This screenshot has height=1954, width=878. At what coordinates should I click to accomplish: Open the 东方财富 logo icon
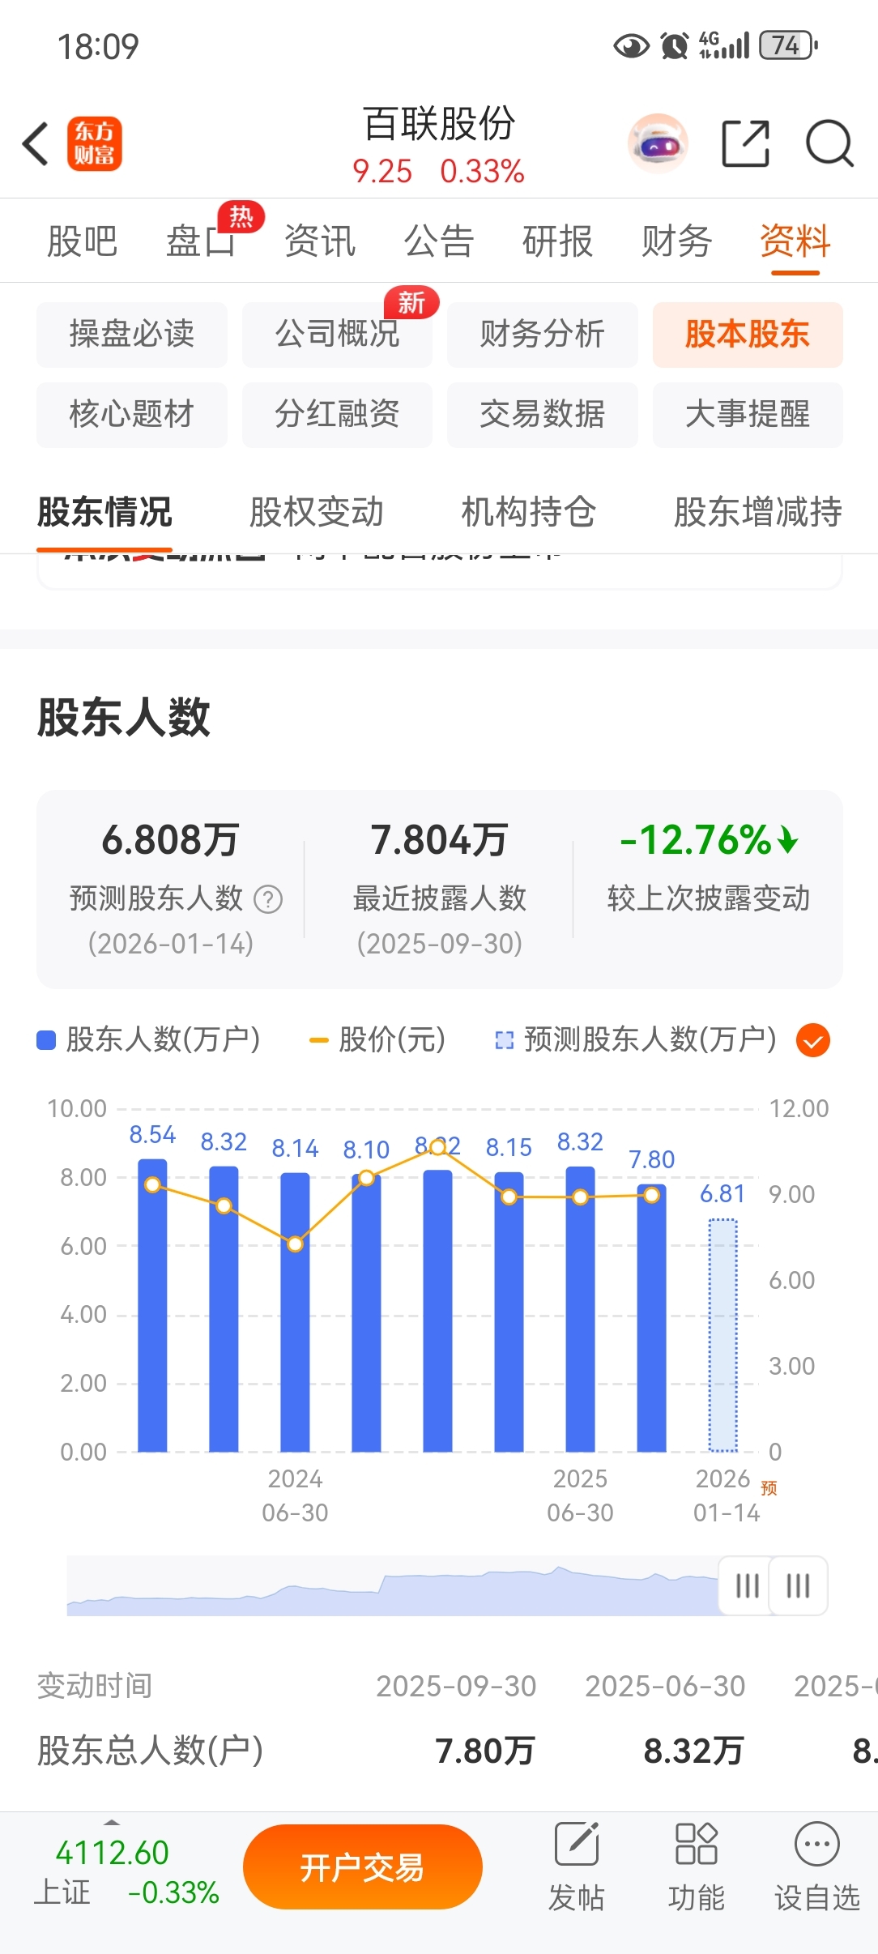[x=95, y=144]
